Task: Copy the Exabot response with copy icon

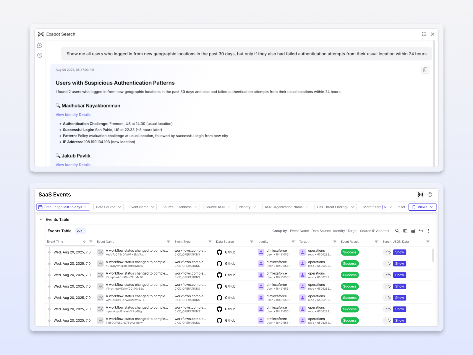Action: coord(425,70)
